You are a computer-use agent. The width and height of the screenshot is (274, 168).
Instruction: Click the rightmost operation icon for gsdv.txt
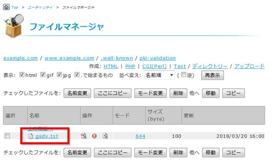pyautogui.click(x=105, y=136)
